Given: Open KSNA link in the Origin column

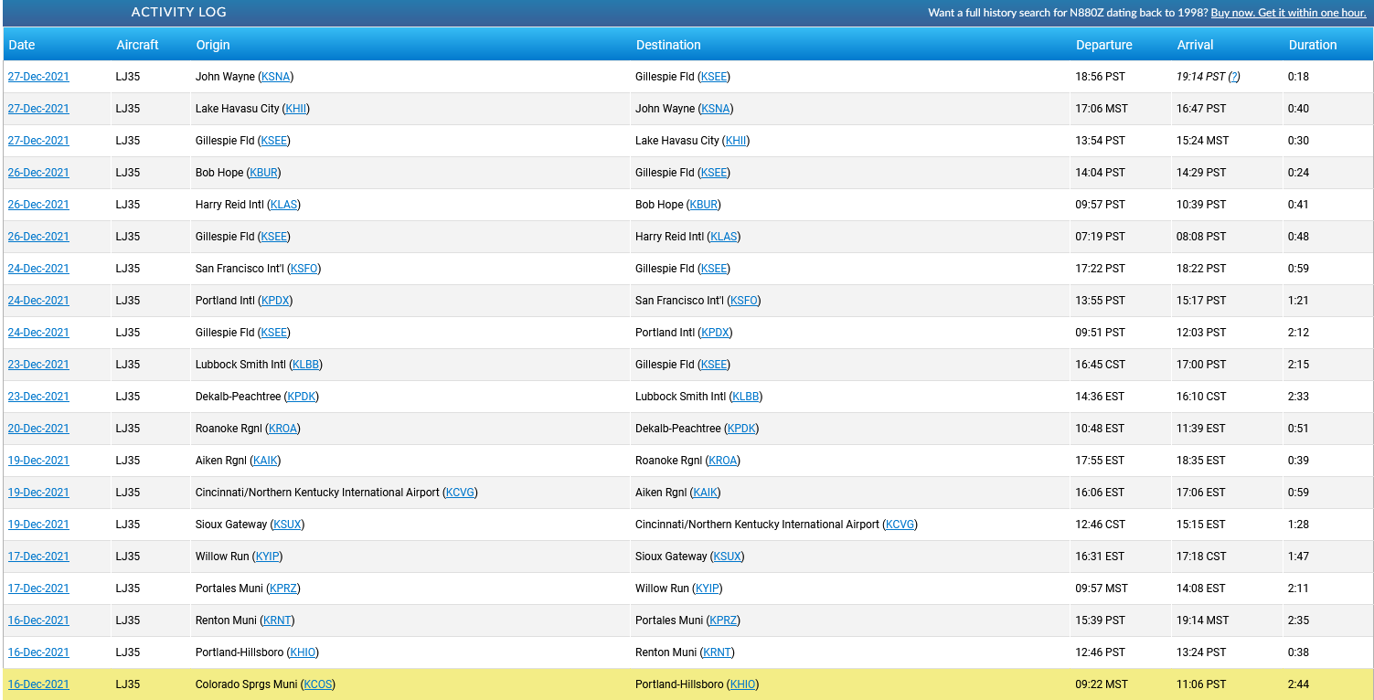Looking at the screenshot, I should tap(275, 77).
